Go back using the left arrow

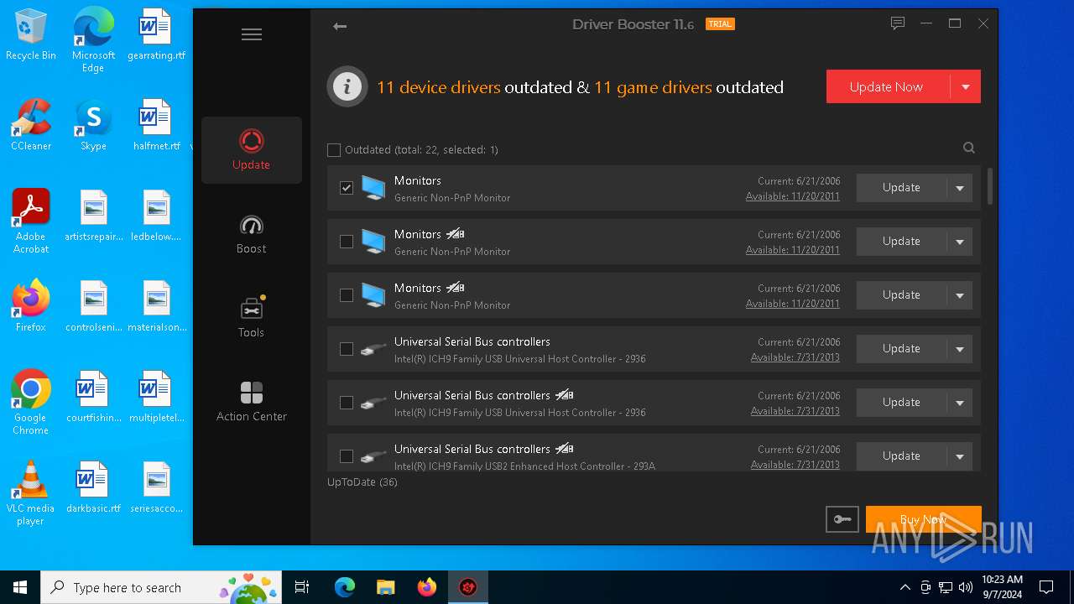pyautogui.click(x=340, y=26)
